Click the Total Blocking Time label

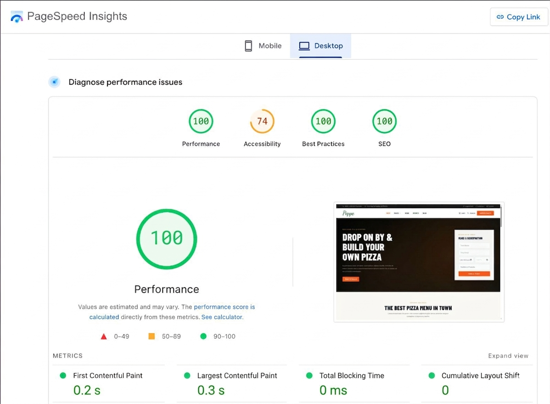(352, 376)
